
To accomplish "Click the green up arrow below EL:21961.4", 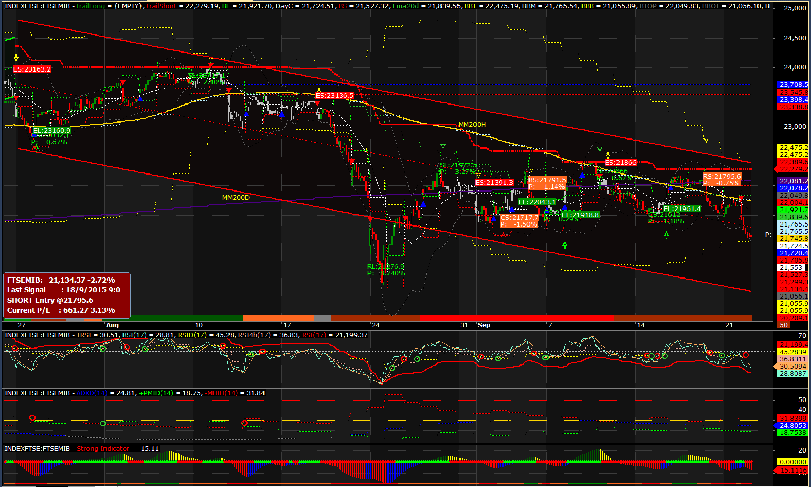I will pos(667,235).
